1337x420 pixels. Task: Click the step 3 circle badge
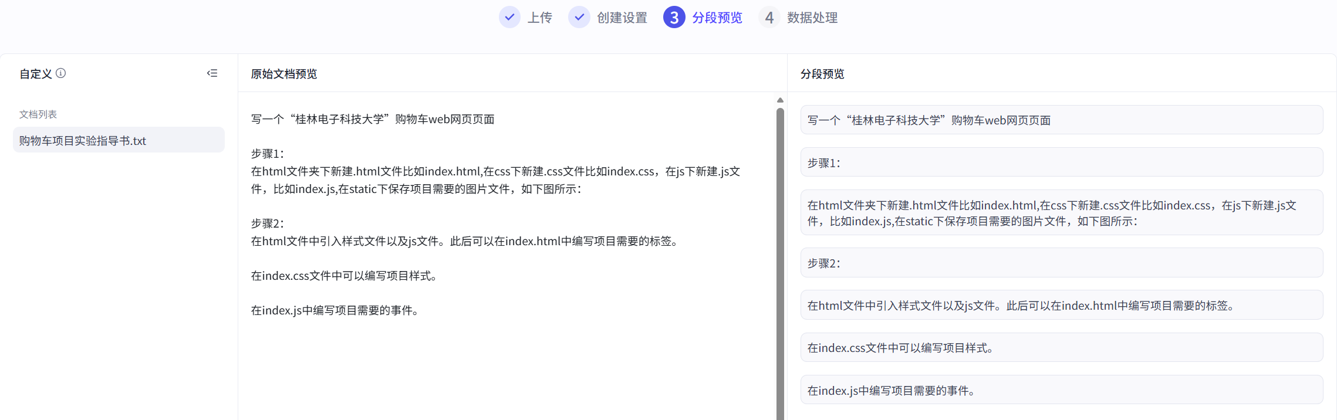click(674, 18)
